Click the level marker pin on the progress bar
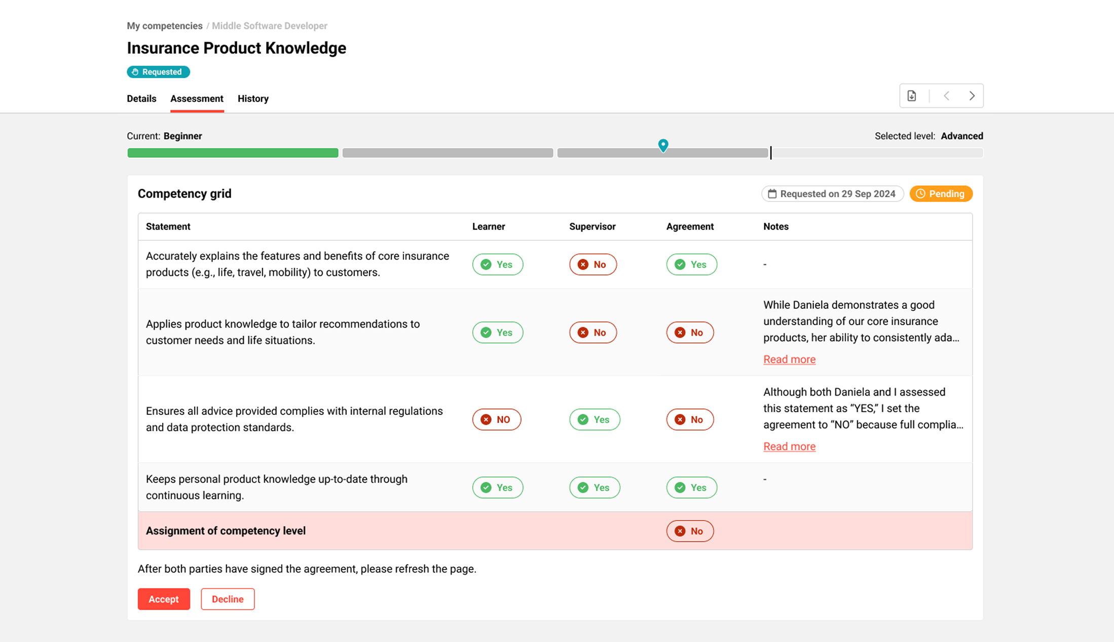Viewport: 1114px width, 642px height. pyautogui.click(x=663, y=145)
